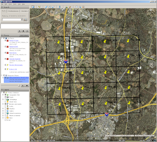The height and width of the screenshot is (142, 157).
Task: Click the Add Placemark pushpin toolbar icon
Action: 39,7
